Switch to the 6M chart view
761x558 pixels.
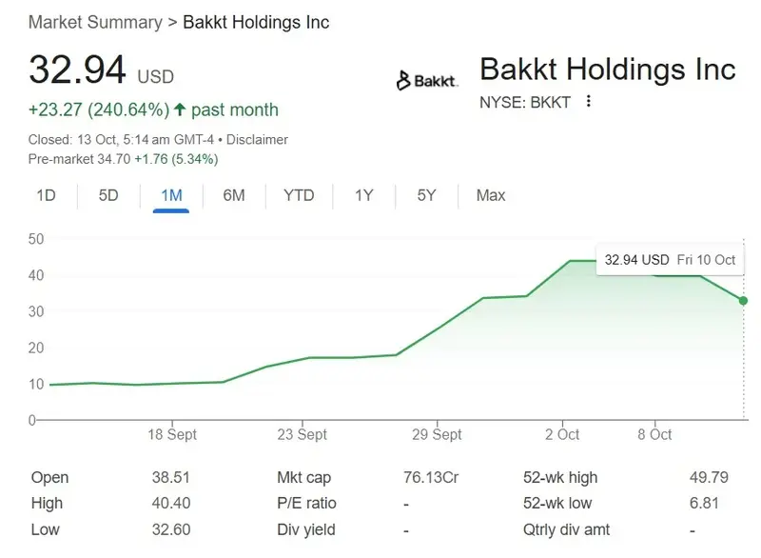(x=234, y=195)
